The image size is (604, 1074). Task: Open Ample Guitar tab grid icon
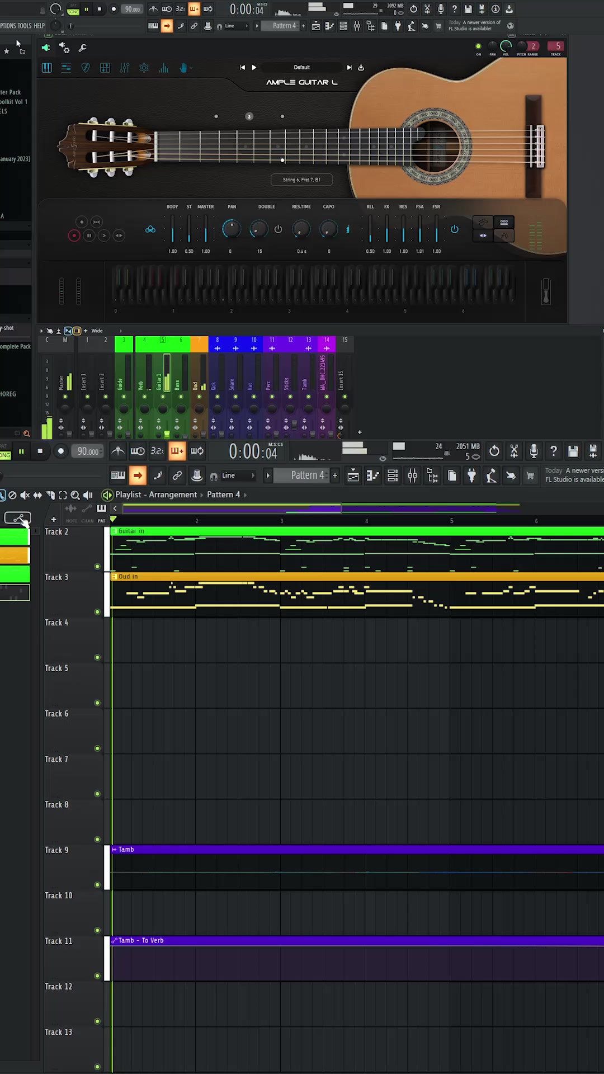click(105, 68)
